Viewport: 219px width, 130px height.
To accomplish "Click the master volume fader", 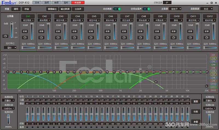I will click(12, 30).
